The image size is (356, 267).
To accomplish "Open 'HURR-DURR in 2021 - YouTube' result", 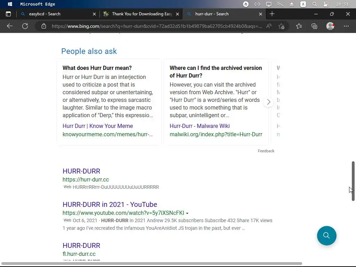I will point(110,204).
